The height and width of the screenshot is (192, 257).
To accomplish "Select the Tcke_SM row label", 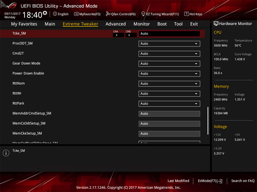I will 19,33.
